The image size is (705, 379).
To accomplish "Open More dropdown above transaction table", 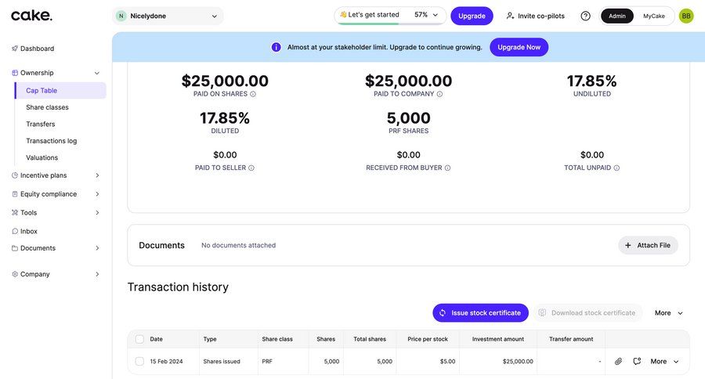I will [x=668, y=312].
